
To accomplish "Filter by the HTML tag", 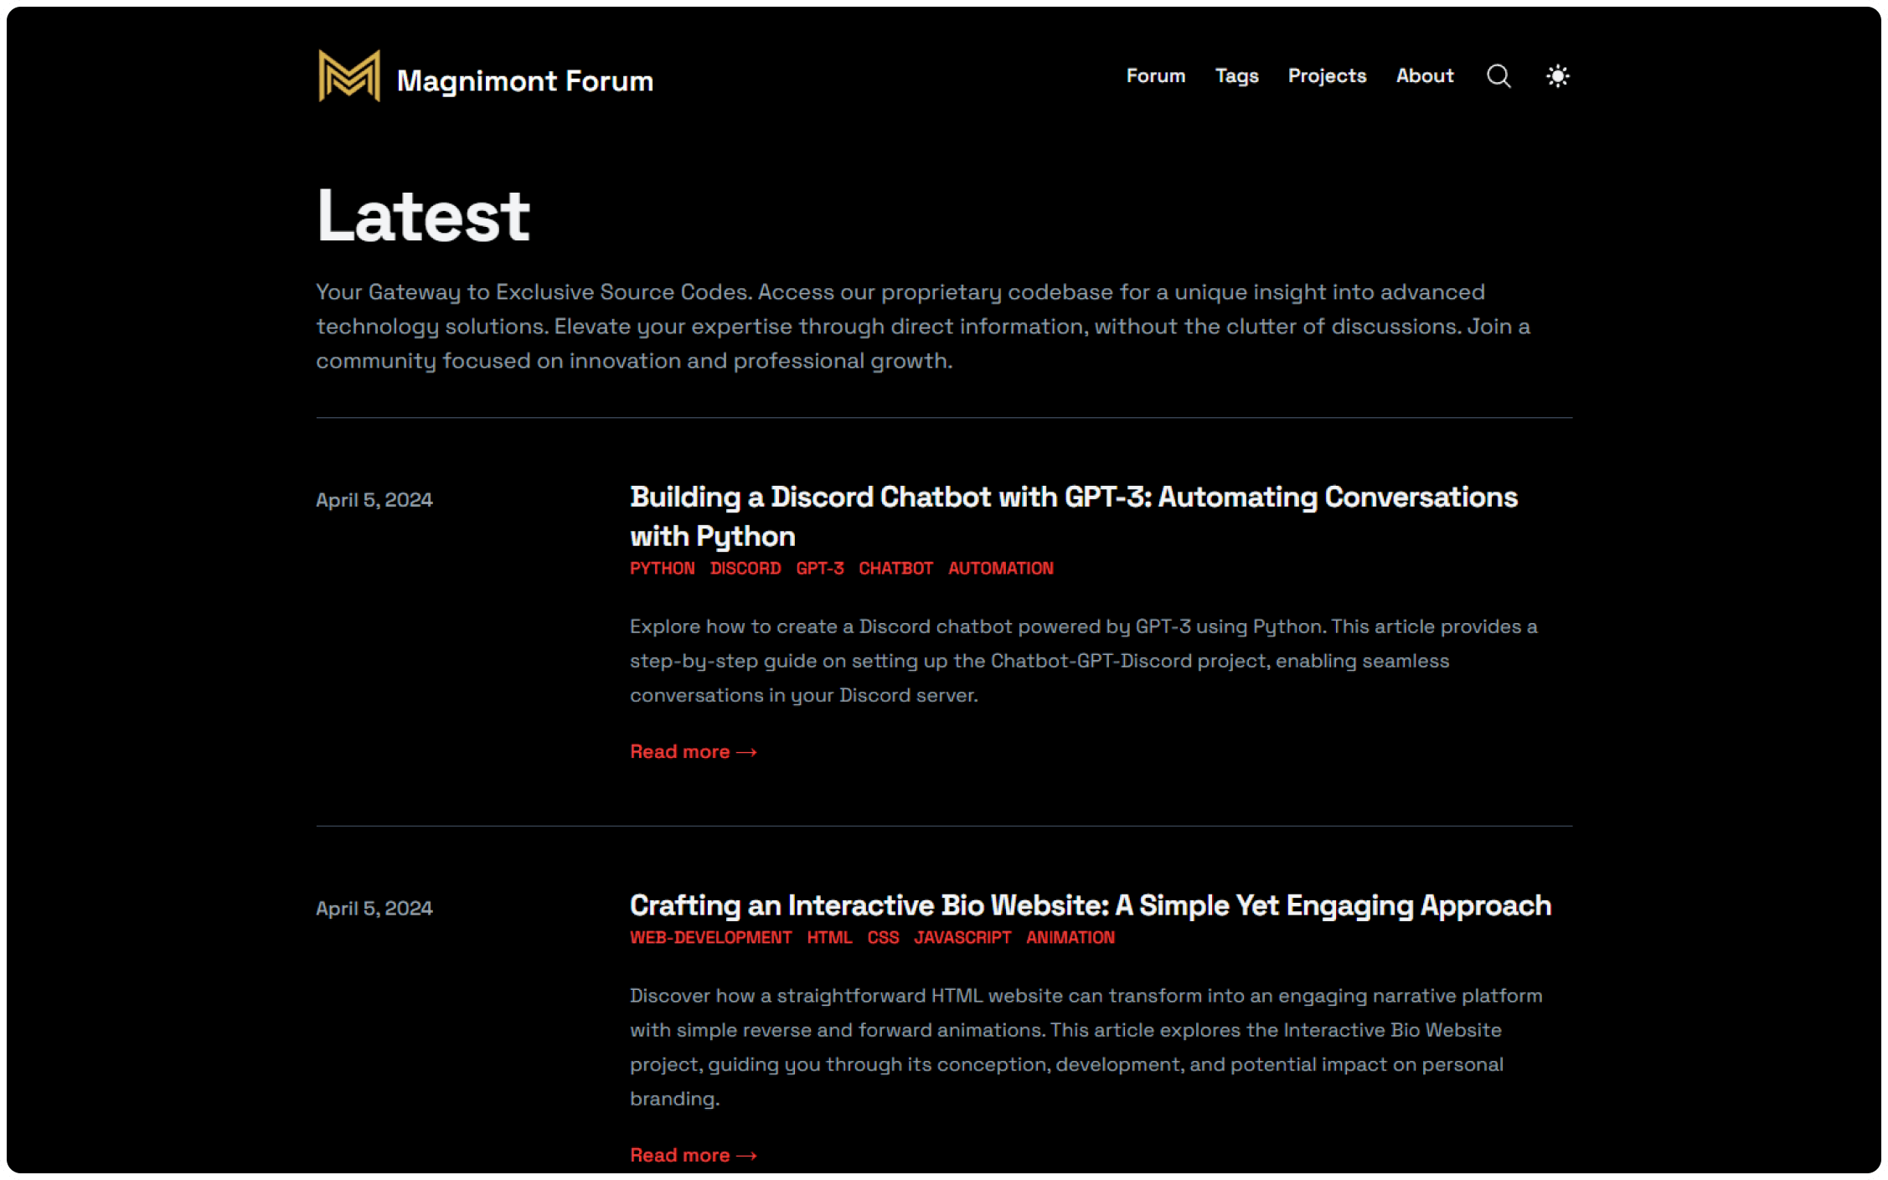I will point(829,938).
